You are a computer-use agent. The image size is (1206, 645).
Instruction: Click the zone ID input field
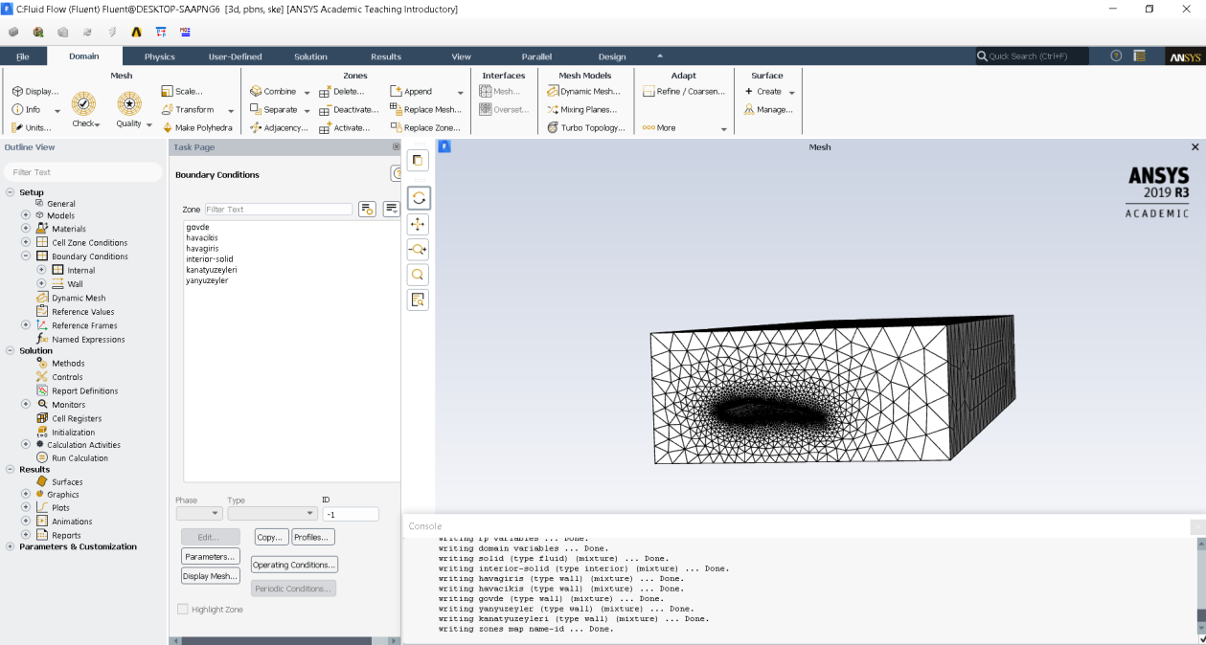pos(350,514)
